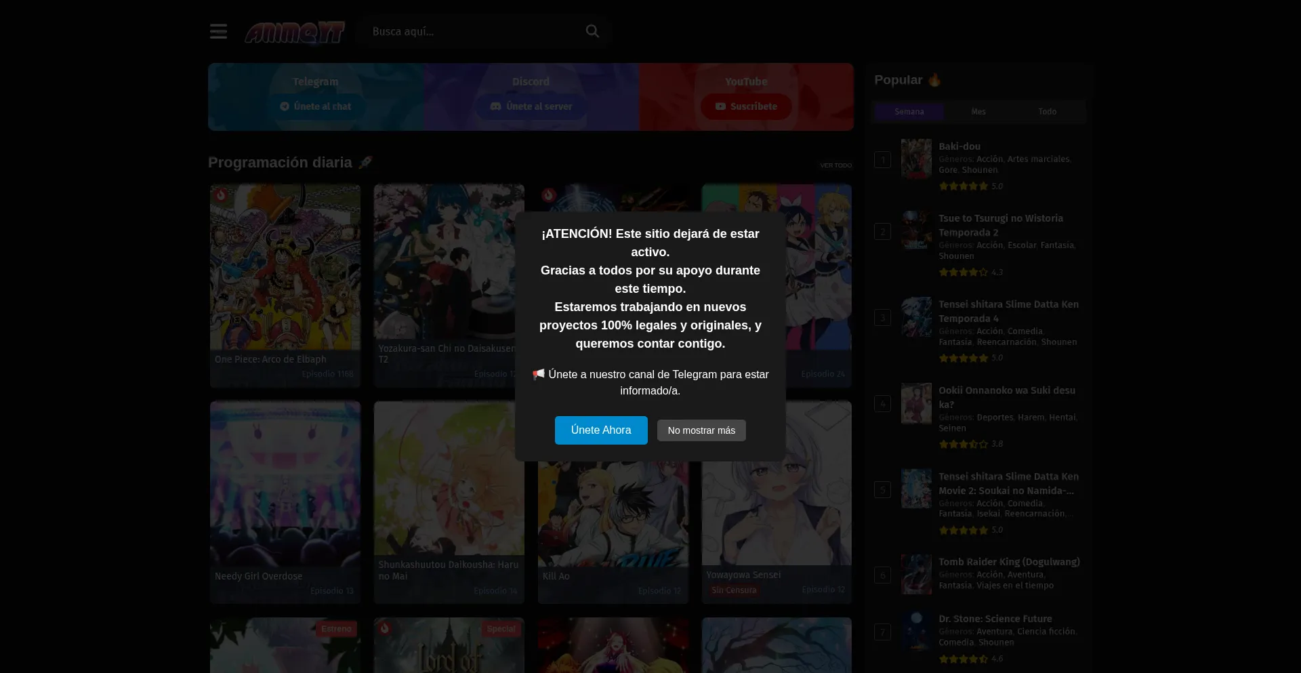Select the 'Todo' popular tab
Image resolution: width=1301 pixels, height=673 pixels.
click(1048, 112)
